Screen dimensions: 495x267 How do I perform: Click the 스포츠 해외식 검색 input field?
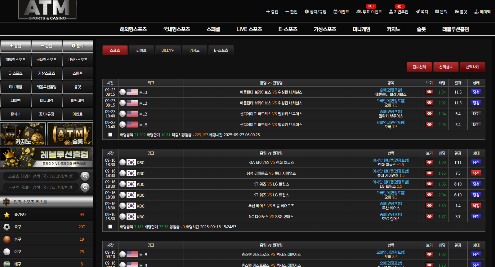41,176
